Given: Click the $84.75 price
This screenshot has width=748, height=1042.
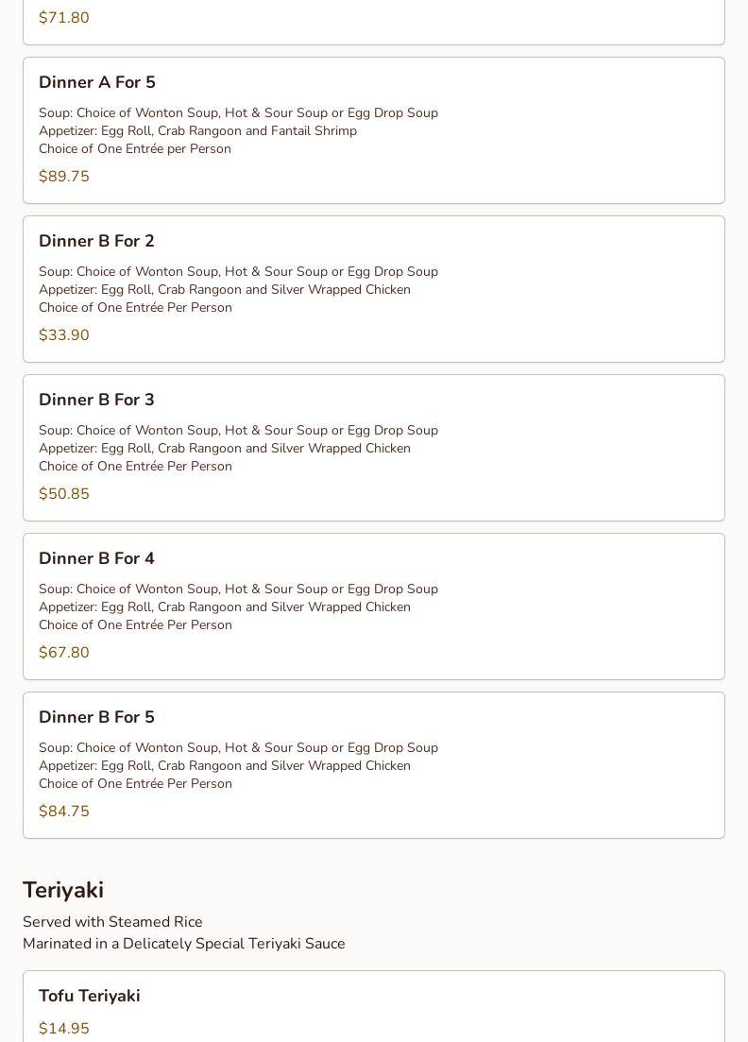Looking at the screenshot, I should point(64,811).
